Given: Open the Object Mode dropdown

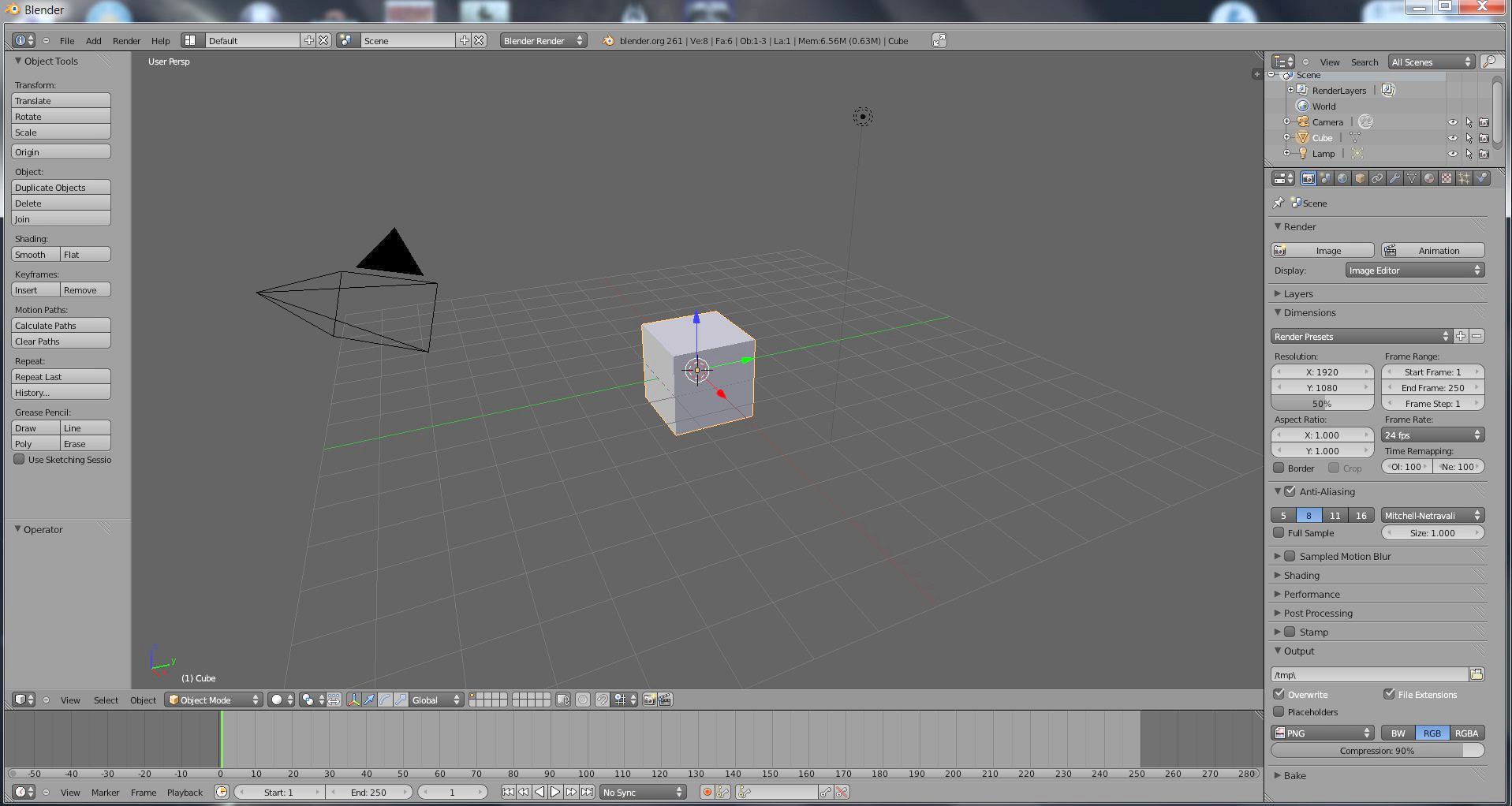Looking at the screenshot, I should click(213, 700).
